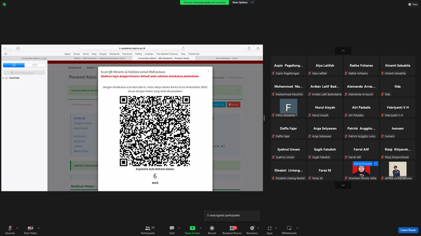
Task: Expand the Favorites folder triangle
Action: click(3, 78)
